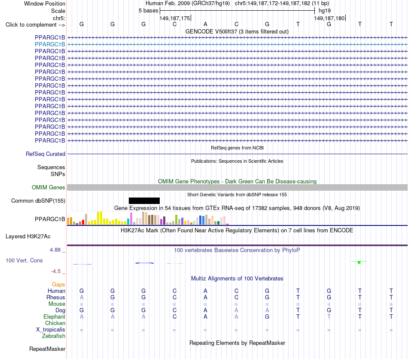Screen dimensions: 408x359
Task: Open the Common dbSNP(155) track label
Action: click(38, 201)
